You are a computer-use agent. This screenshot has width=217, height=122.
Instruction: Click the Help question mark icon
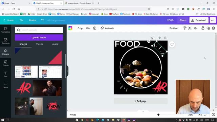(213, 115)
